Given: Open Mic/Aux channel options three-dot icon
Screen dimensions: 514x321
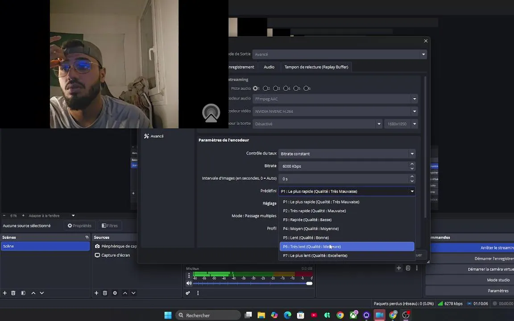Looking at the screenshot, I should point(189,276).
